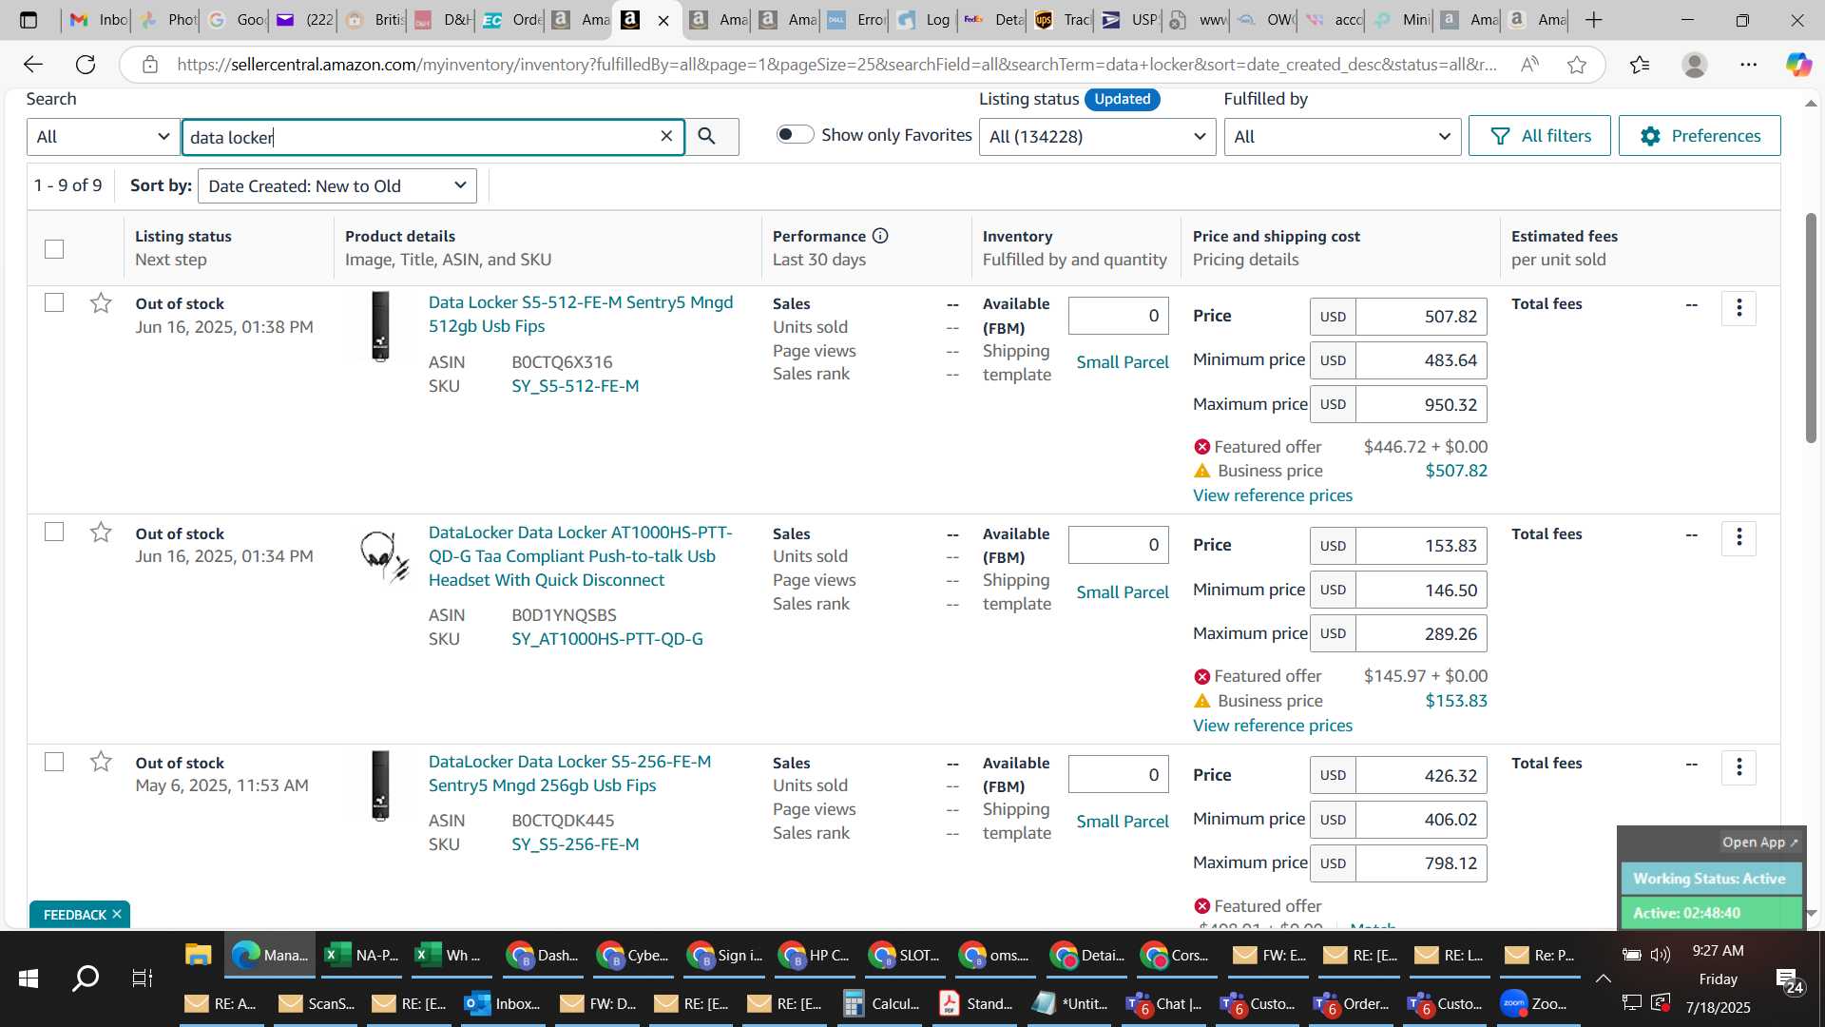Favorite the S5-512-FE-M listing star
The width and height of the screenshot is (1825, 1027).
(101, 303)
